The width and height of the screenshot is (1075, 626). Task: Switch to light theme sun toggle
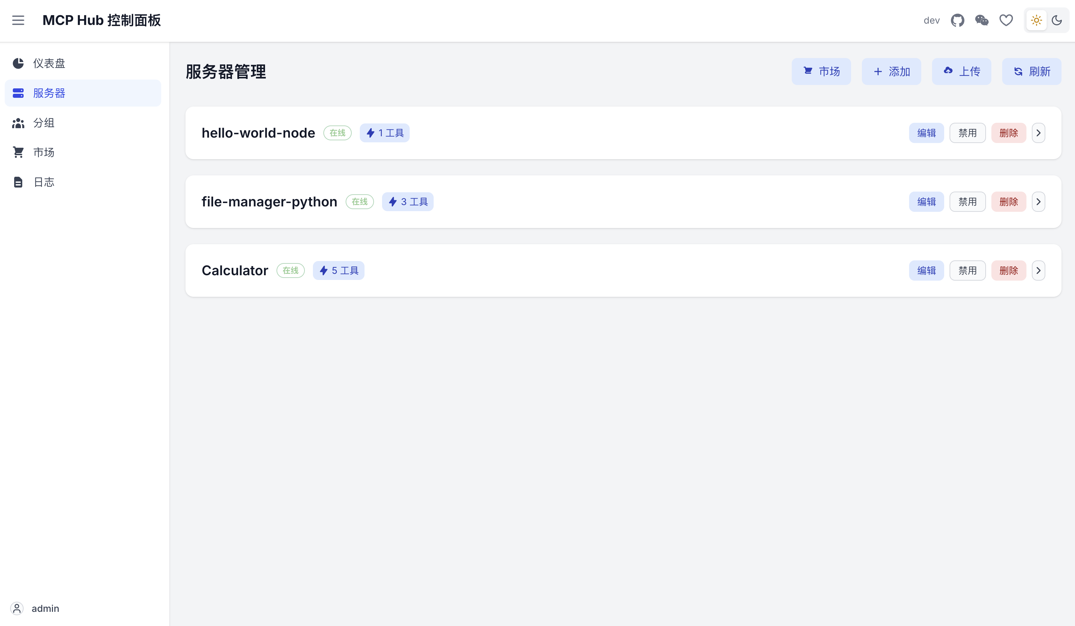pos(1036,20)
